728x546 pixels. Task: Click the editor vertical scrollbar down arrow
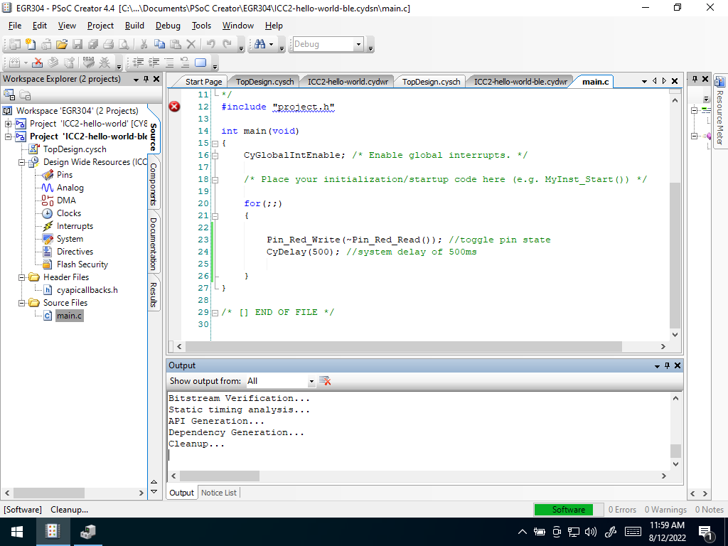point(675,335)
